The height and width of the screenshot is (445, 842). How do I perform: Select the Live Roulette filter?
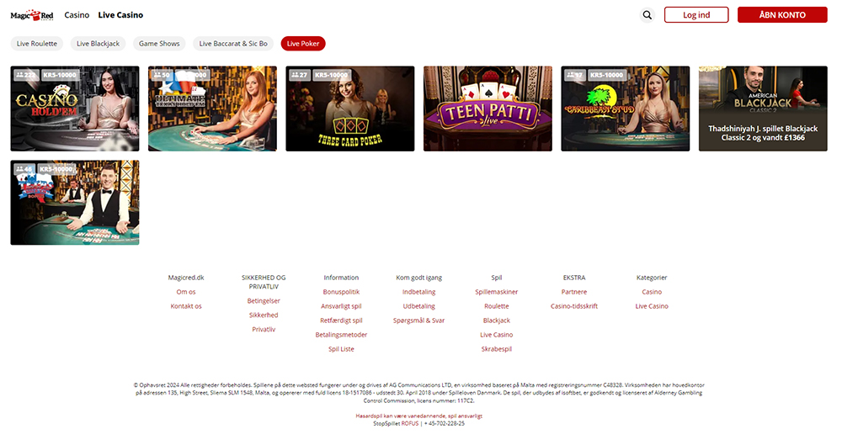click(36, 44)
